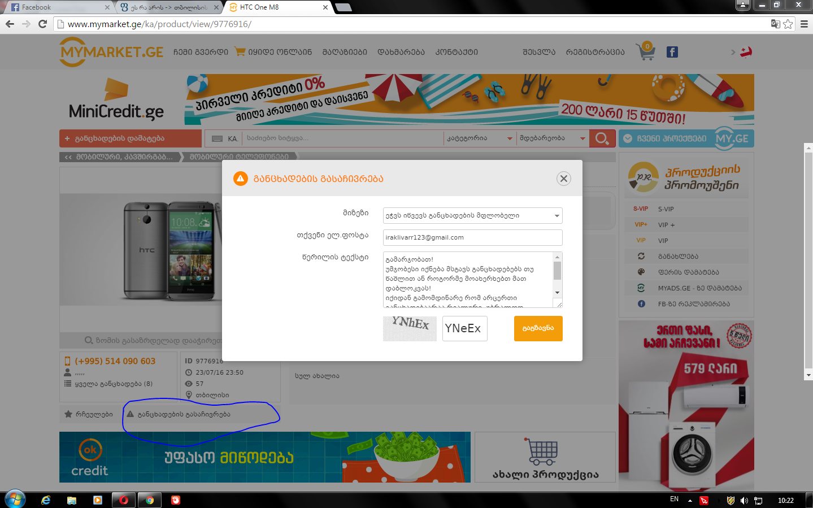Click the orange magnifier search button

(x=602, y=138)
